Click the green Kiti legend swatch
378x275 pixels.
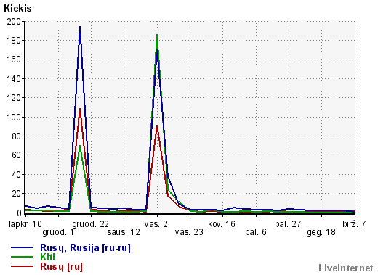coord(22,257)
